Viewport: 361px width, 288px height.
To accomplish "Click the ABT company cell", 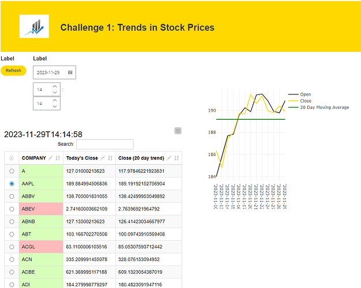I will tap(41, 234).
